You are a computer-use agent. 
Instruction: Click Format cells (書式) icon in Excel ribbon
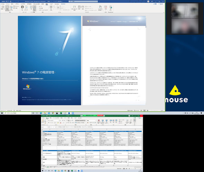pos(116,121)
